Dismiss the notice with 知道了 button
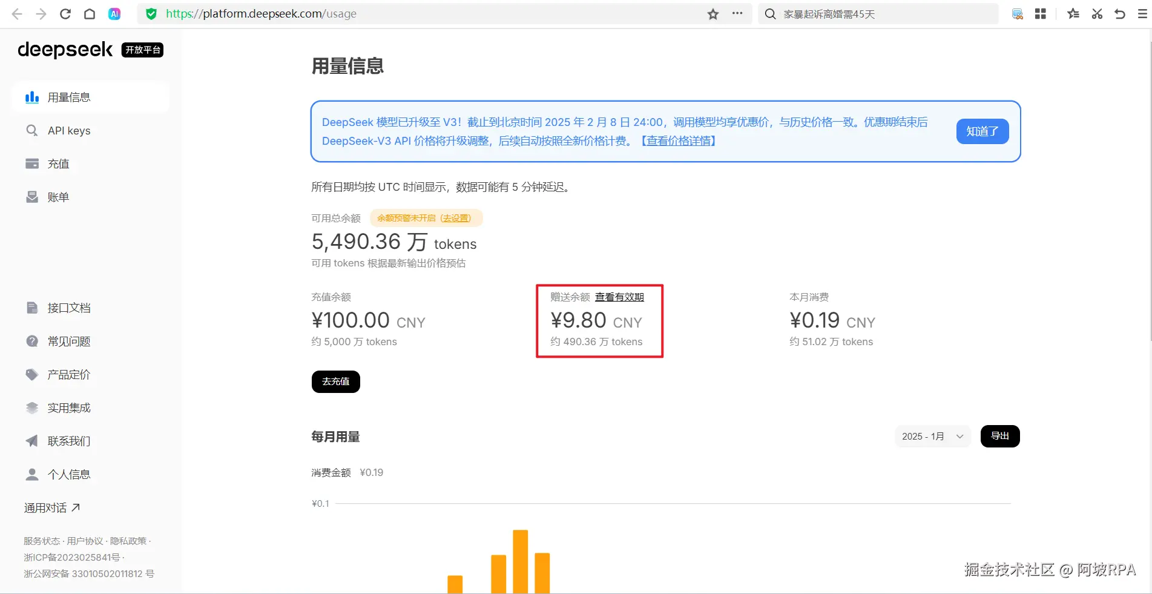This screenshot has width=1152, height=594. pyautogui.click(x=982, y=131)
